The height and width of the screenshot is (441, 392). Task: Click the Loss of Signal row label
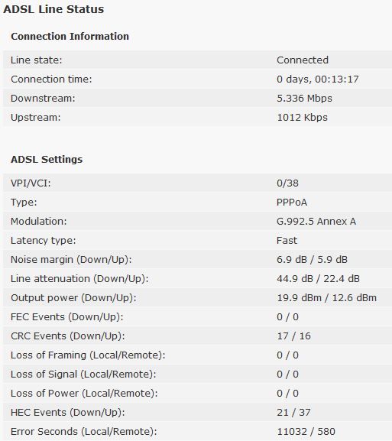83,375
